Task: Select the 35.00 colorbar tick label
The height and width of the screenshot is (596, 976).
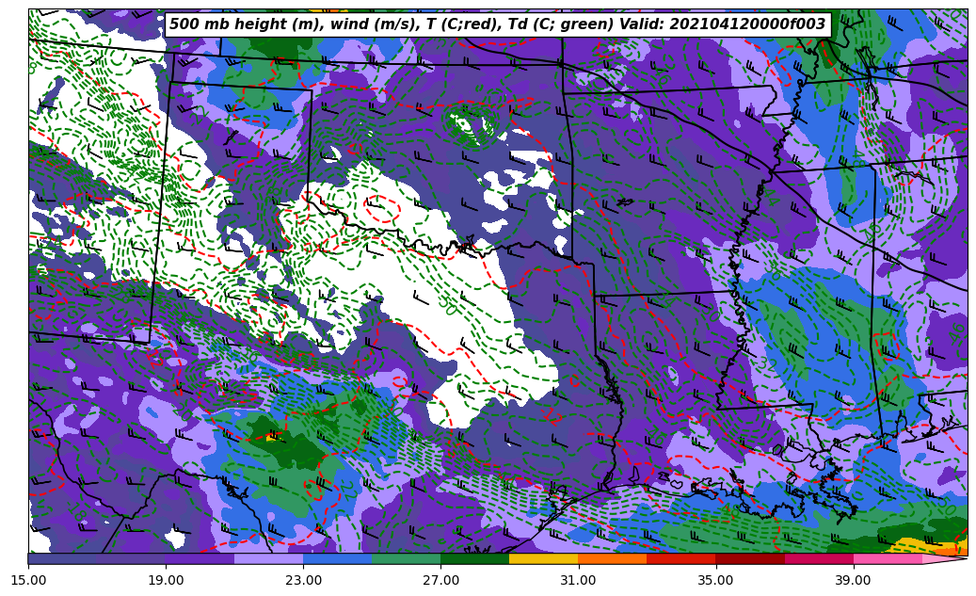Action: (x=715, y=580)
